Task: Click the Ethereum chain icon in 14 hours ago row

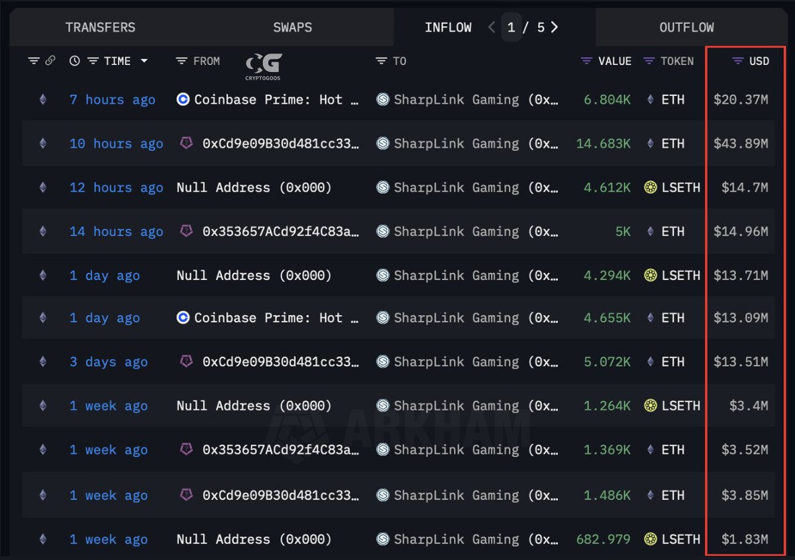Action: point(43,231)
